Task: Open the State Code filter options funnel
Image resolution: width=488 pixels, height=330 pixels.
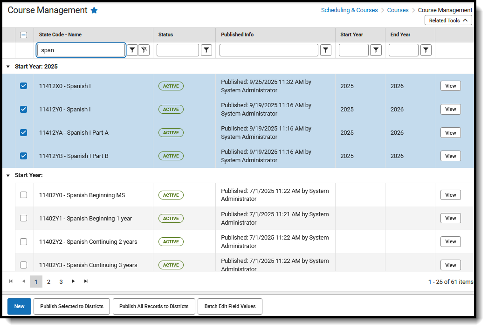Action: [x=132, y=50]
